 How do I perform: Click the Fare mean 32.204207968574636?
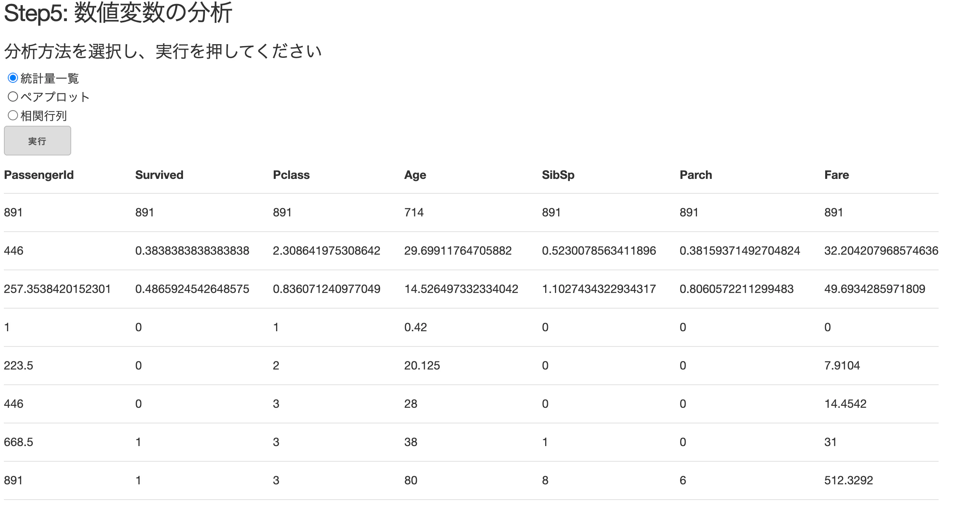(881, 250)
